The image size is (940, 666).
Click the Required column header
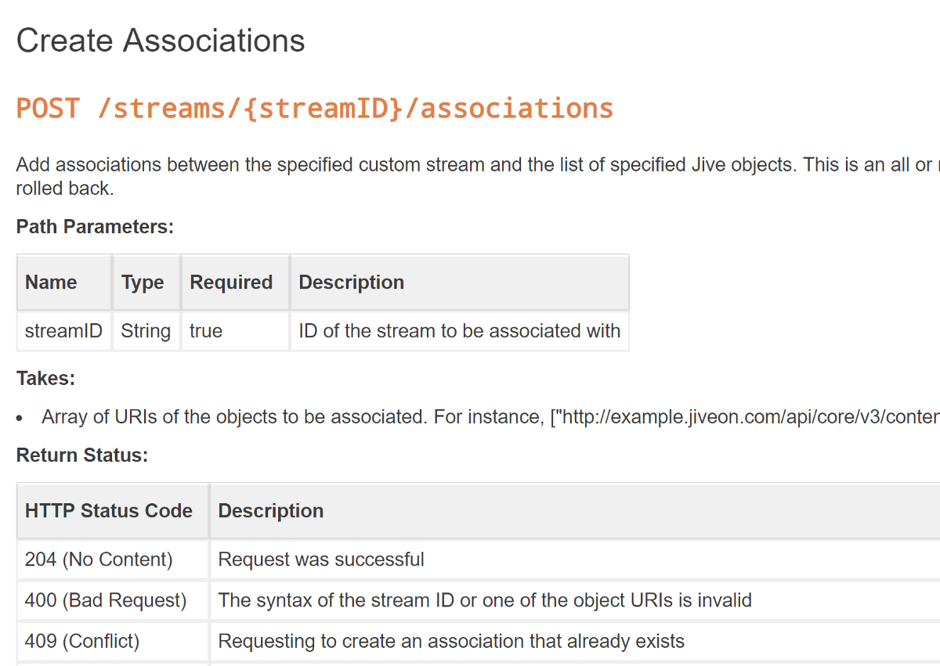coord(231,283)
